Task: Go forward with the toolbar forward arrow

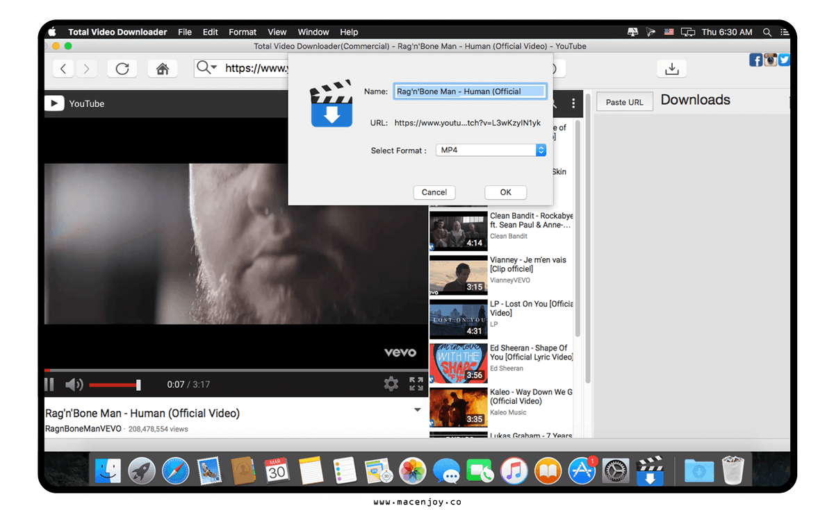Action: pos(86,69)
